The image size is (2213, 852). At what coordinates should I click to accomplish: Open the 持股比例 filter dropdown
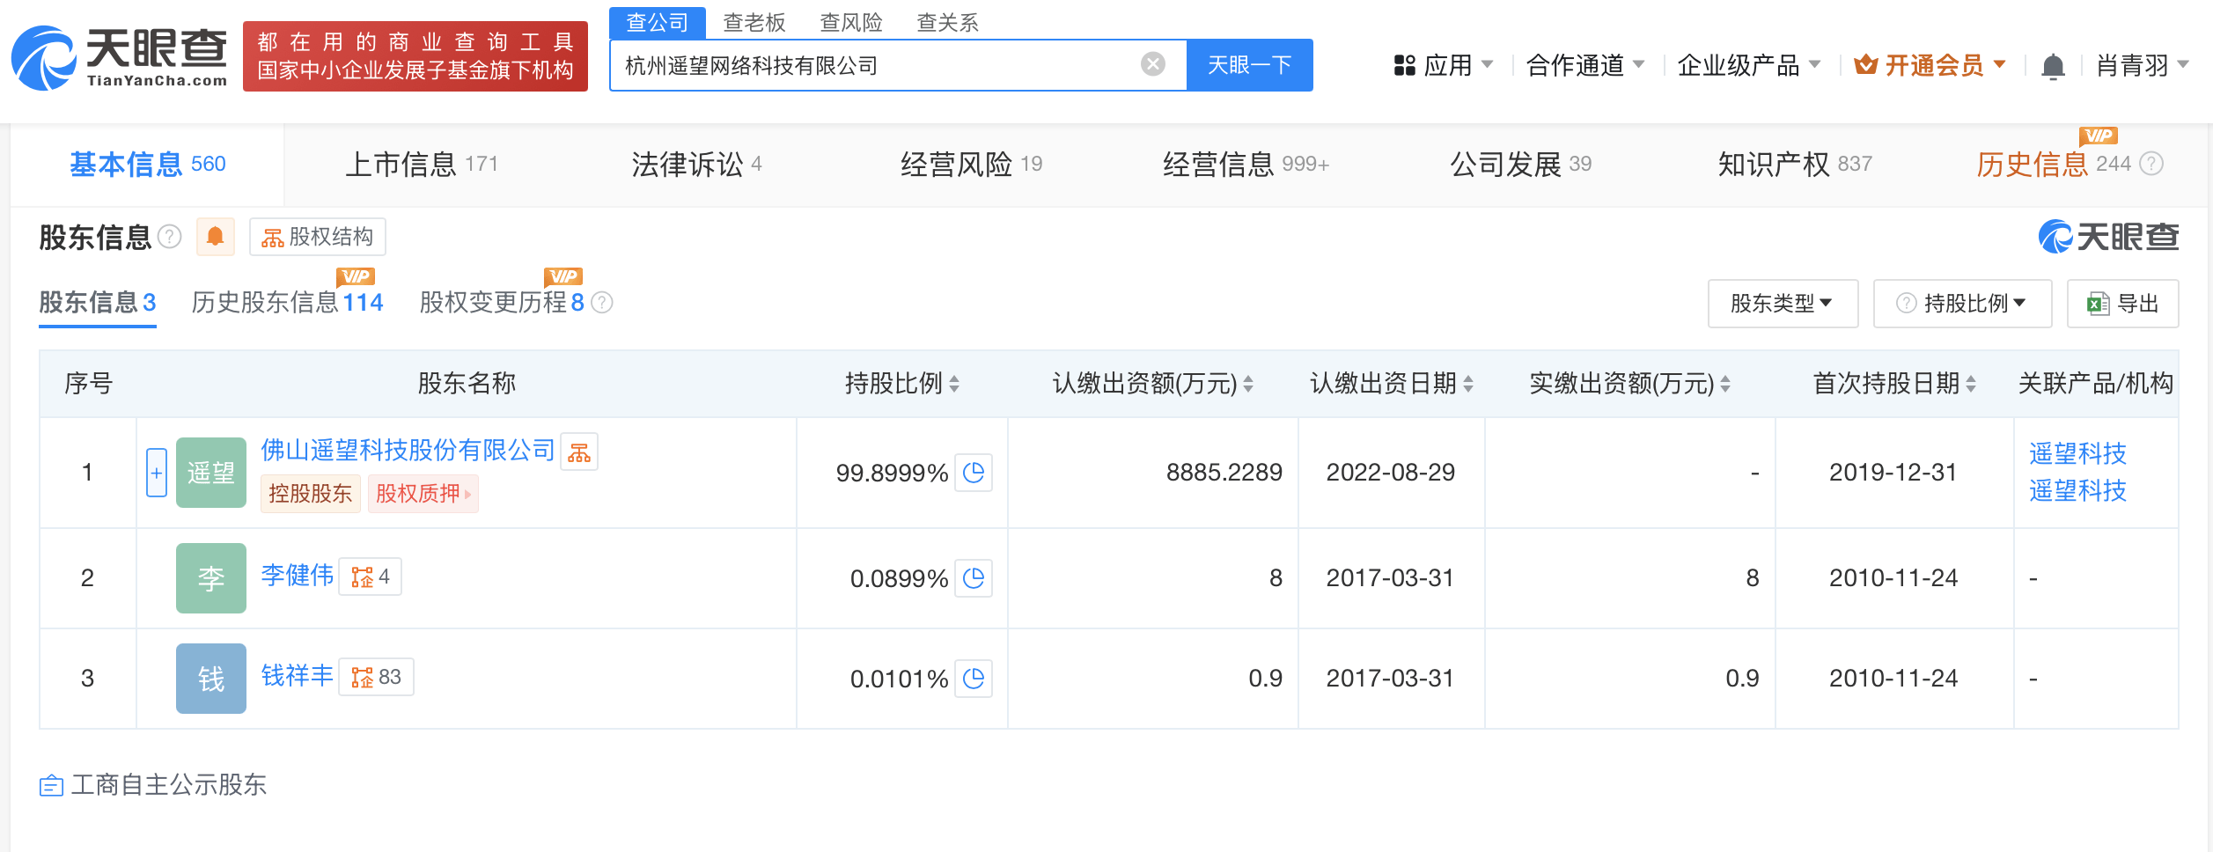pos(1962,304)
